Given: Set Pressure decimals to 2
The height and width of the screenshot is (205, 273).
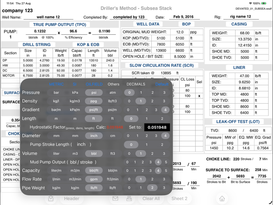Looking at the screenshot, I should (x=152, y=93).
